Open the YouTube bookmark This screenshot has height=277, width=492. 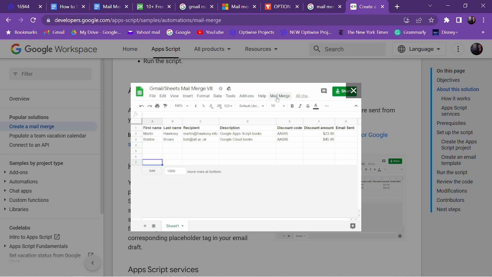(x=210, y=32)
